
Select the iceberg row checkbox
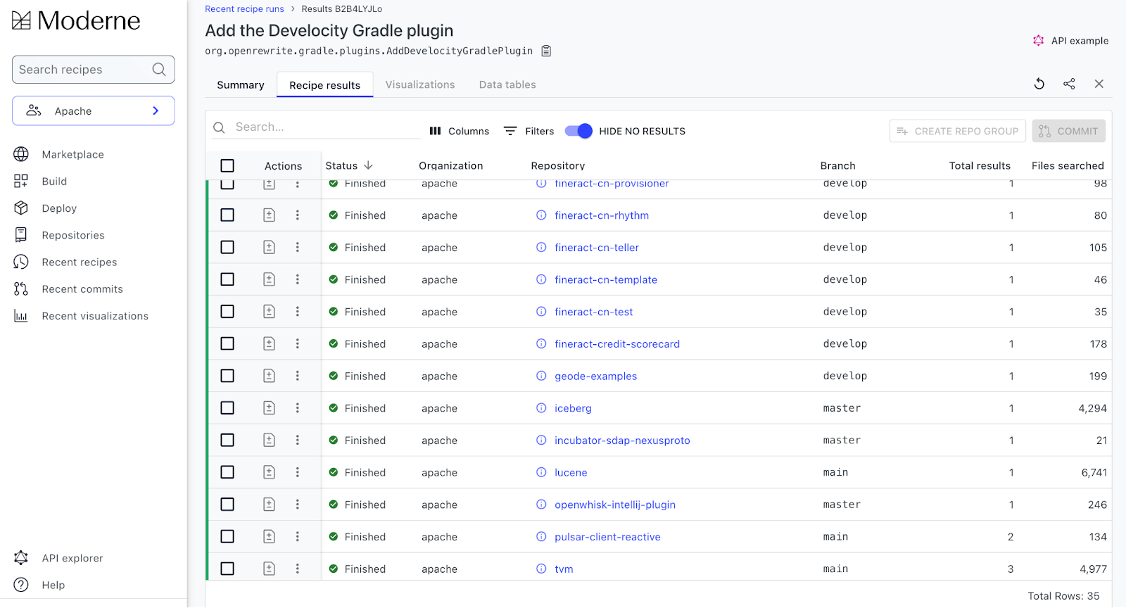227,408
